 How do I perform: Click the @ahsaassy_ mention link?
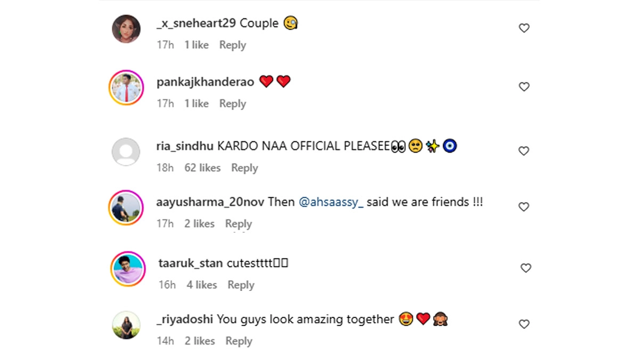point(331,202)
